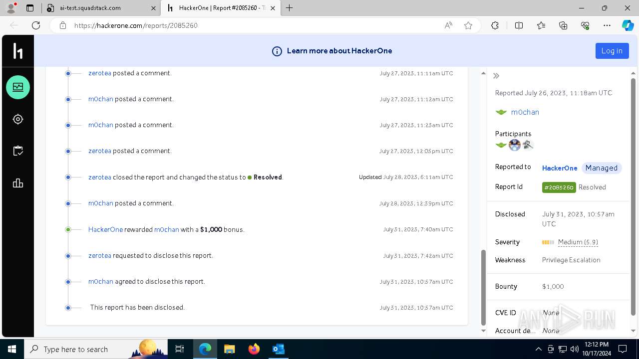Image resolution: width=639 pixels, height=359 pixels.
Task: Open the notification center icon
Action: tap(623, 349)
